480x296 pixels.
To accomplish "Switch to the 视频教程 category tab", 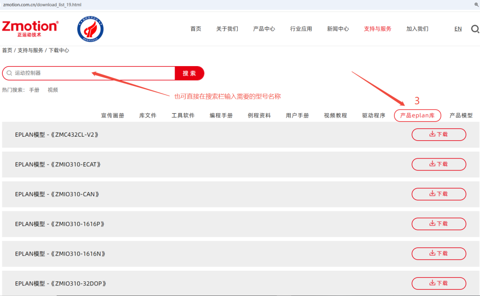I will [336, 115].
